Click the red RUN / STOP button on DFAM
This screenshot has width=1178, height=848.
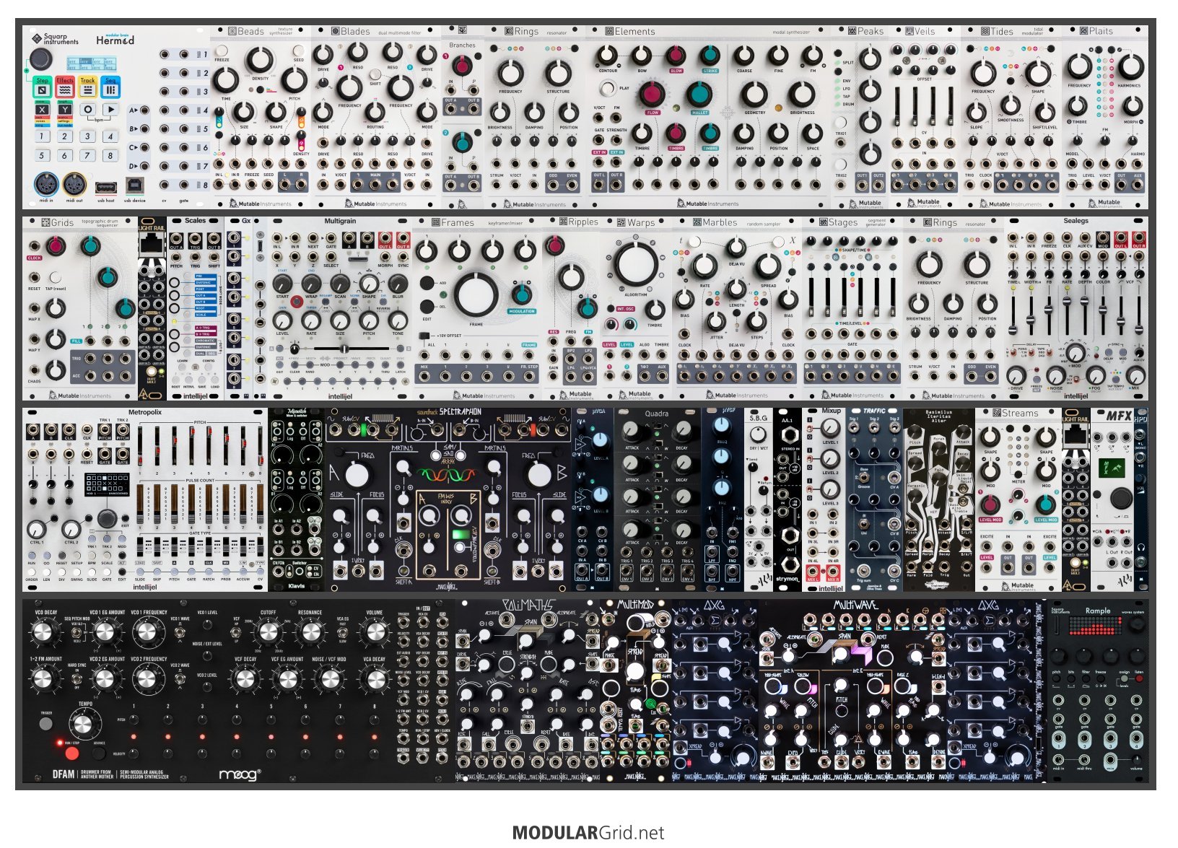coord(71,753)
